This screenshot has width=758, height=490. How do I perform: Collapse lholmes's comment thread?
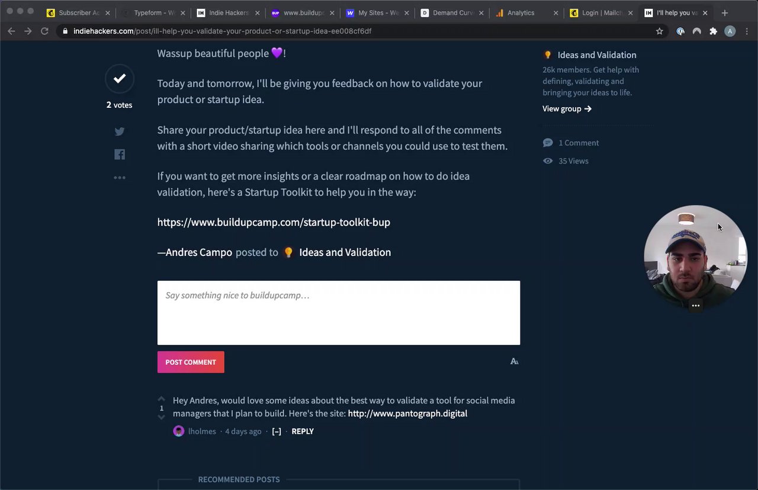pos(277,431)
